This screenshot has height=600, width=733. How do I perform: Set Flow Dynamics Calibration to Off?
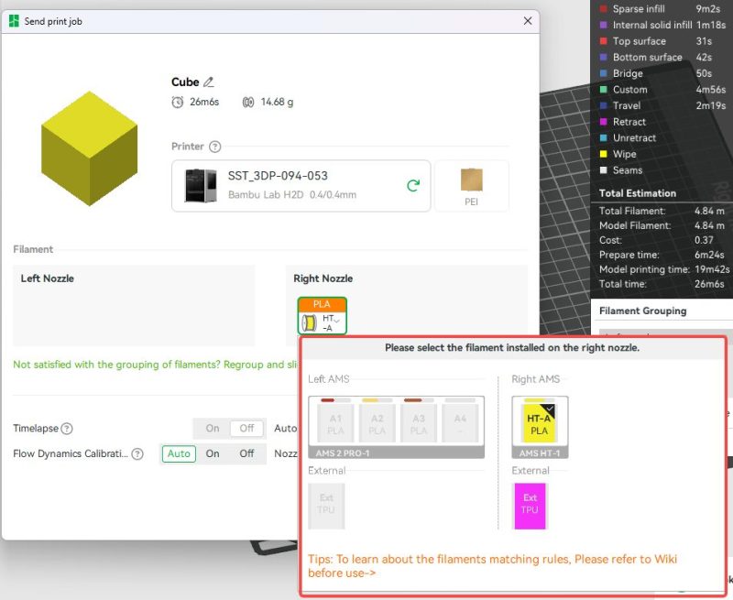[x=246, y=453]
